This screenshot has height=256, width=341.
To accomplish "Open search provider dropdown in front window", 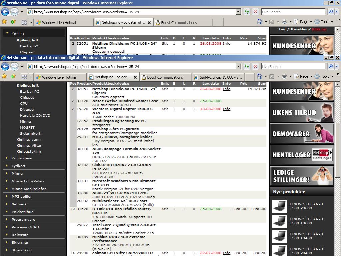I will 337,66.
